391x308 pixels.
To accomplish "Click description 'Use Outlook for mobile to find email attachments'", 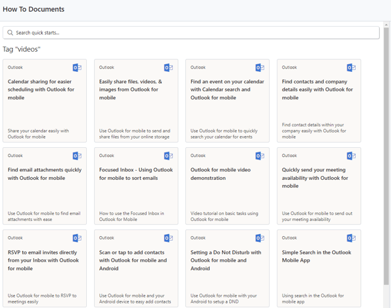I will [x=44, y=216].
